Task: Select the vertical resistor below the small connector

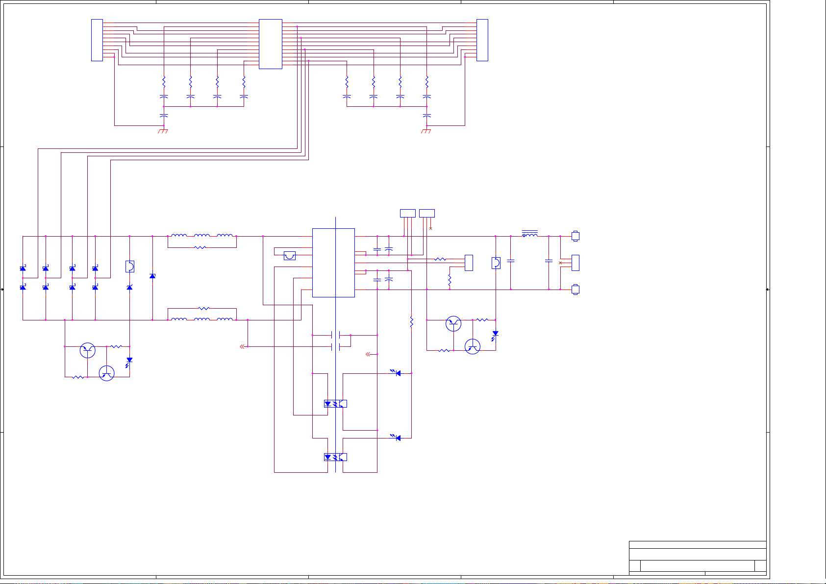Action: [450, 280]
